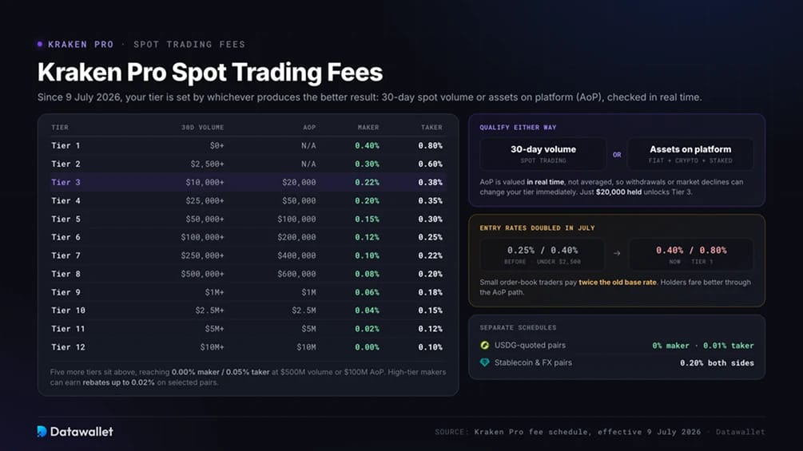Select the highlighted Tier 3 row

click(x=248, y=182)
